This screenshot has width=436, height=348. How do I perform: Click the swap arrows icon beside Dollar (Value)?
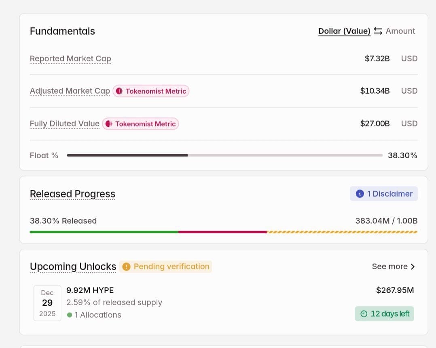point(378,31)
